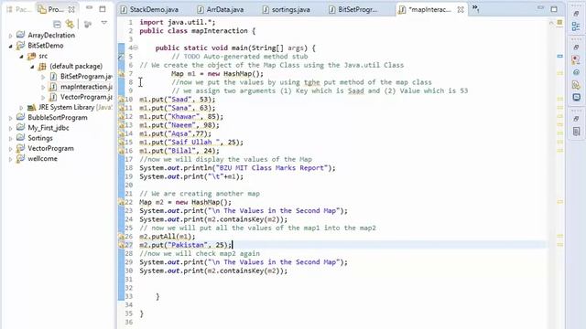Image resolution: width=586 pixels, height=329 pixels.
Task: Expand the Sortings project node
Action: pos(10,139)
